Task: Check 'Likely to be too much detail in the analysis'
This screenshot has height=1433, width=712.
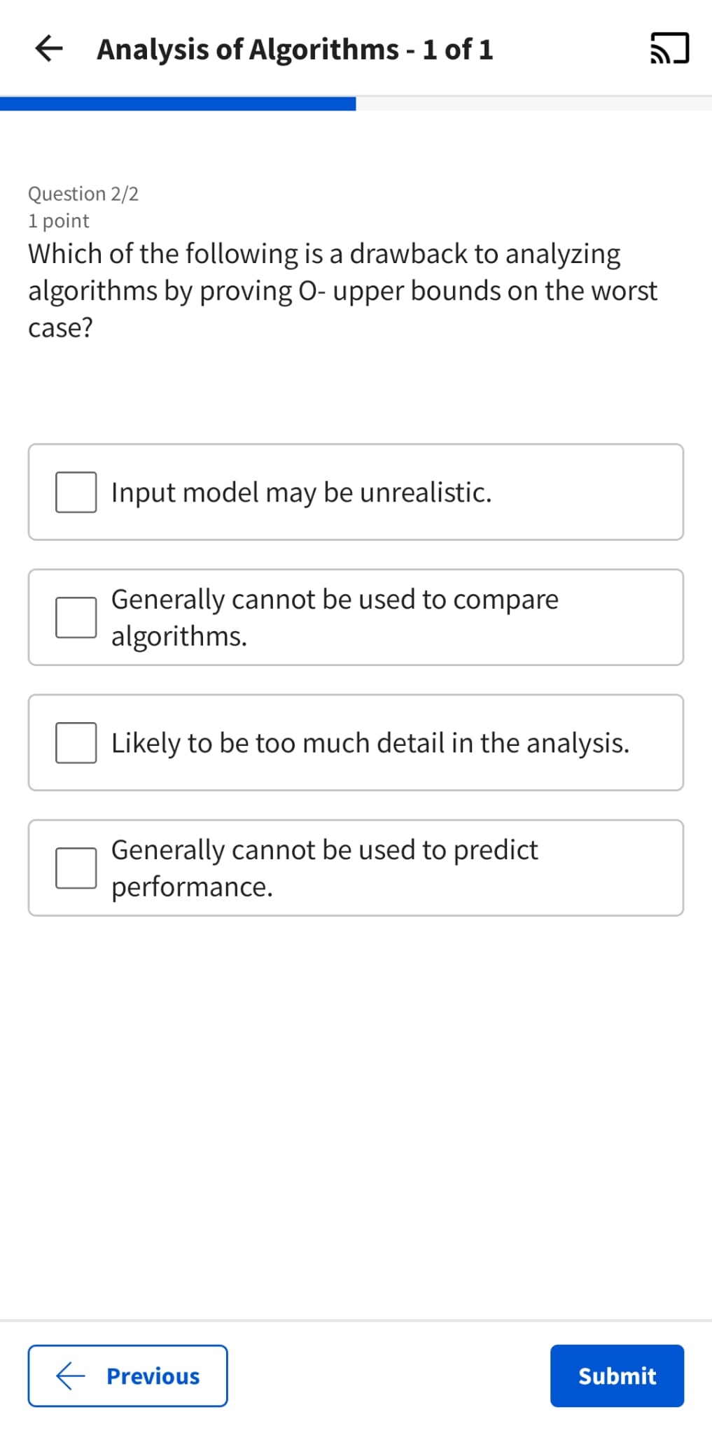Action: click(75, 743)
